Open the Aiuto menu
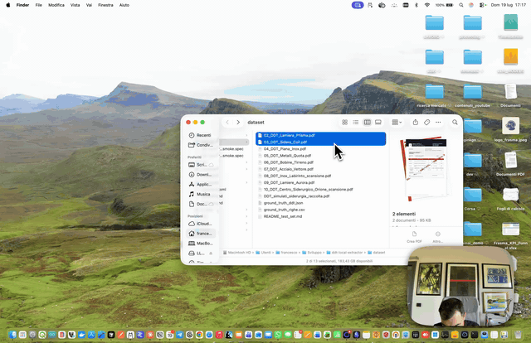Viewport: 531px width, 343px height. click(124, 5)
